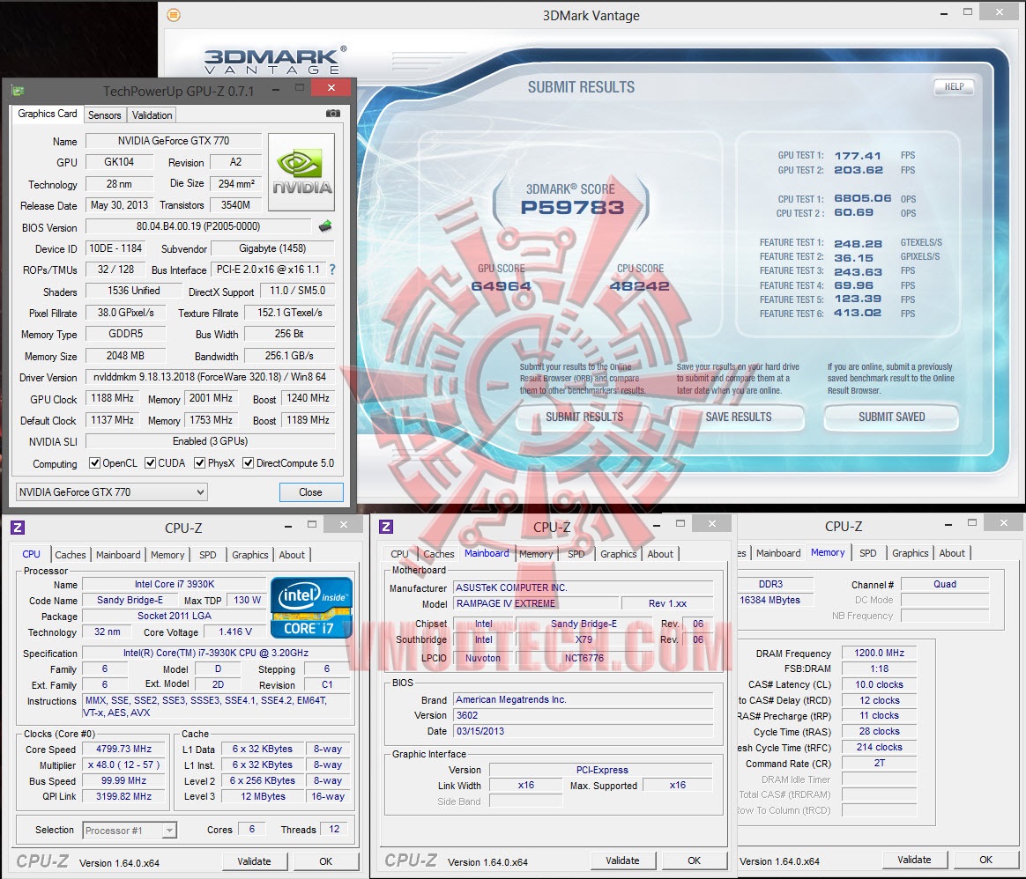Click the BIOS save chip icon in GPU-Z
1026x879 pixels.
pos(325,226)
